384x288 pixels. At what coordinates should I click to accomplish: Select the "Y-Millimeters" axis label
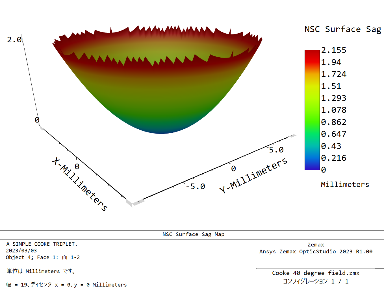tap(253, 175)
